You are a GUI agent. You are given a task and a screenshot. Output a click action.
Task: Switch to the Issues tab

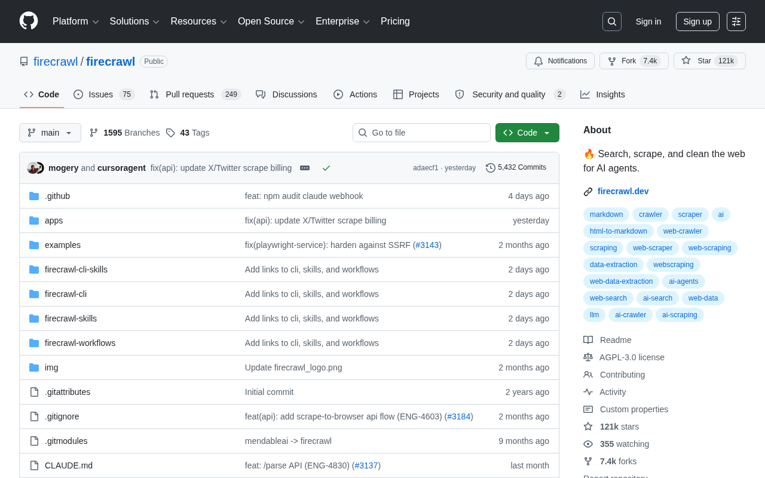click(x=104, y=94)
